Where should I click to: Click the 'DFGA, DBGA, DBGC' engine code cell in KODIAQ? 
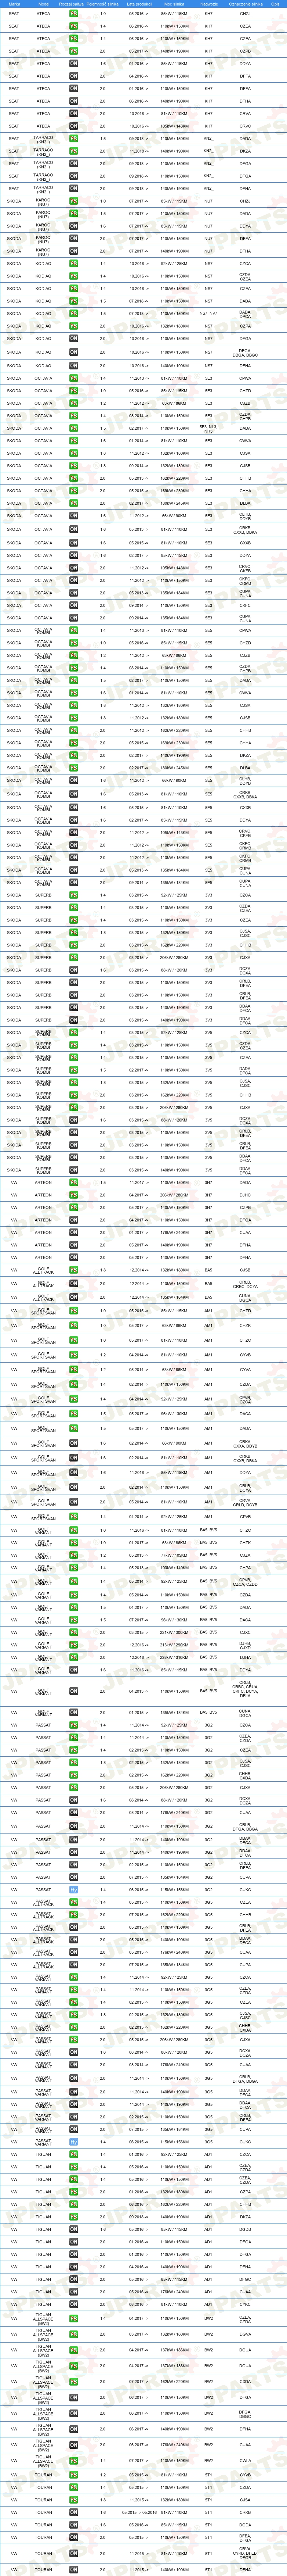click(x=245, y=352)
